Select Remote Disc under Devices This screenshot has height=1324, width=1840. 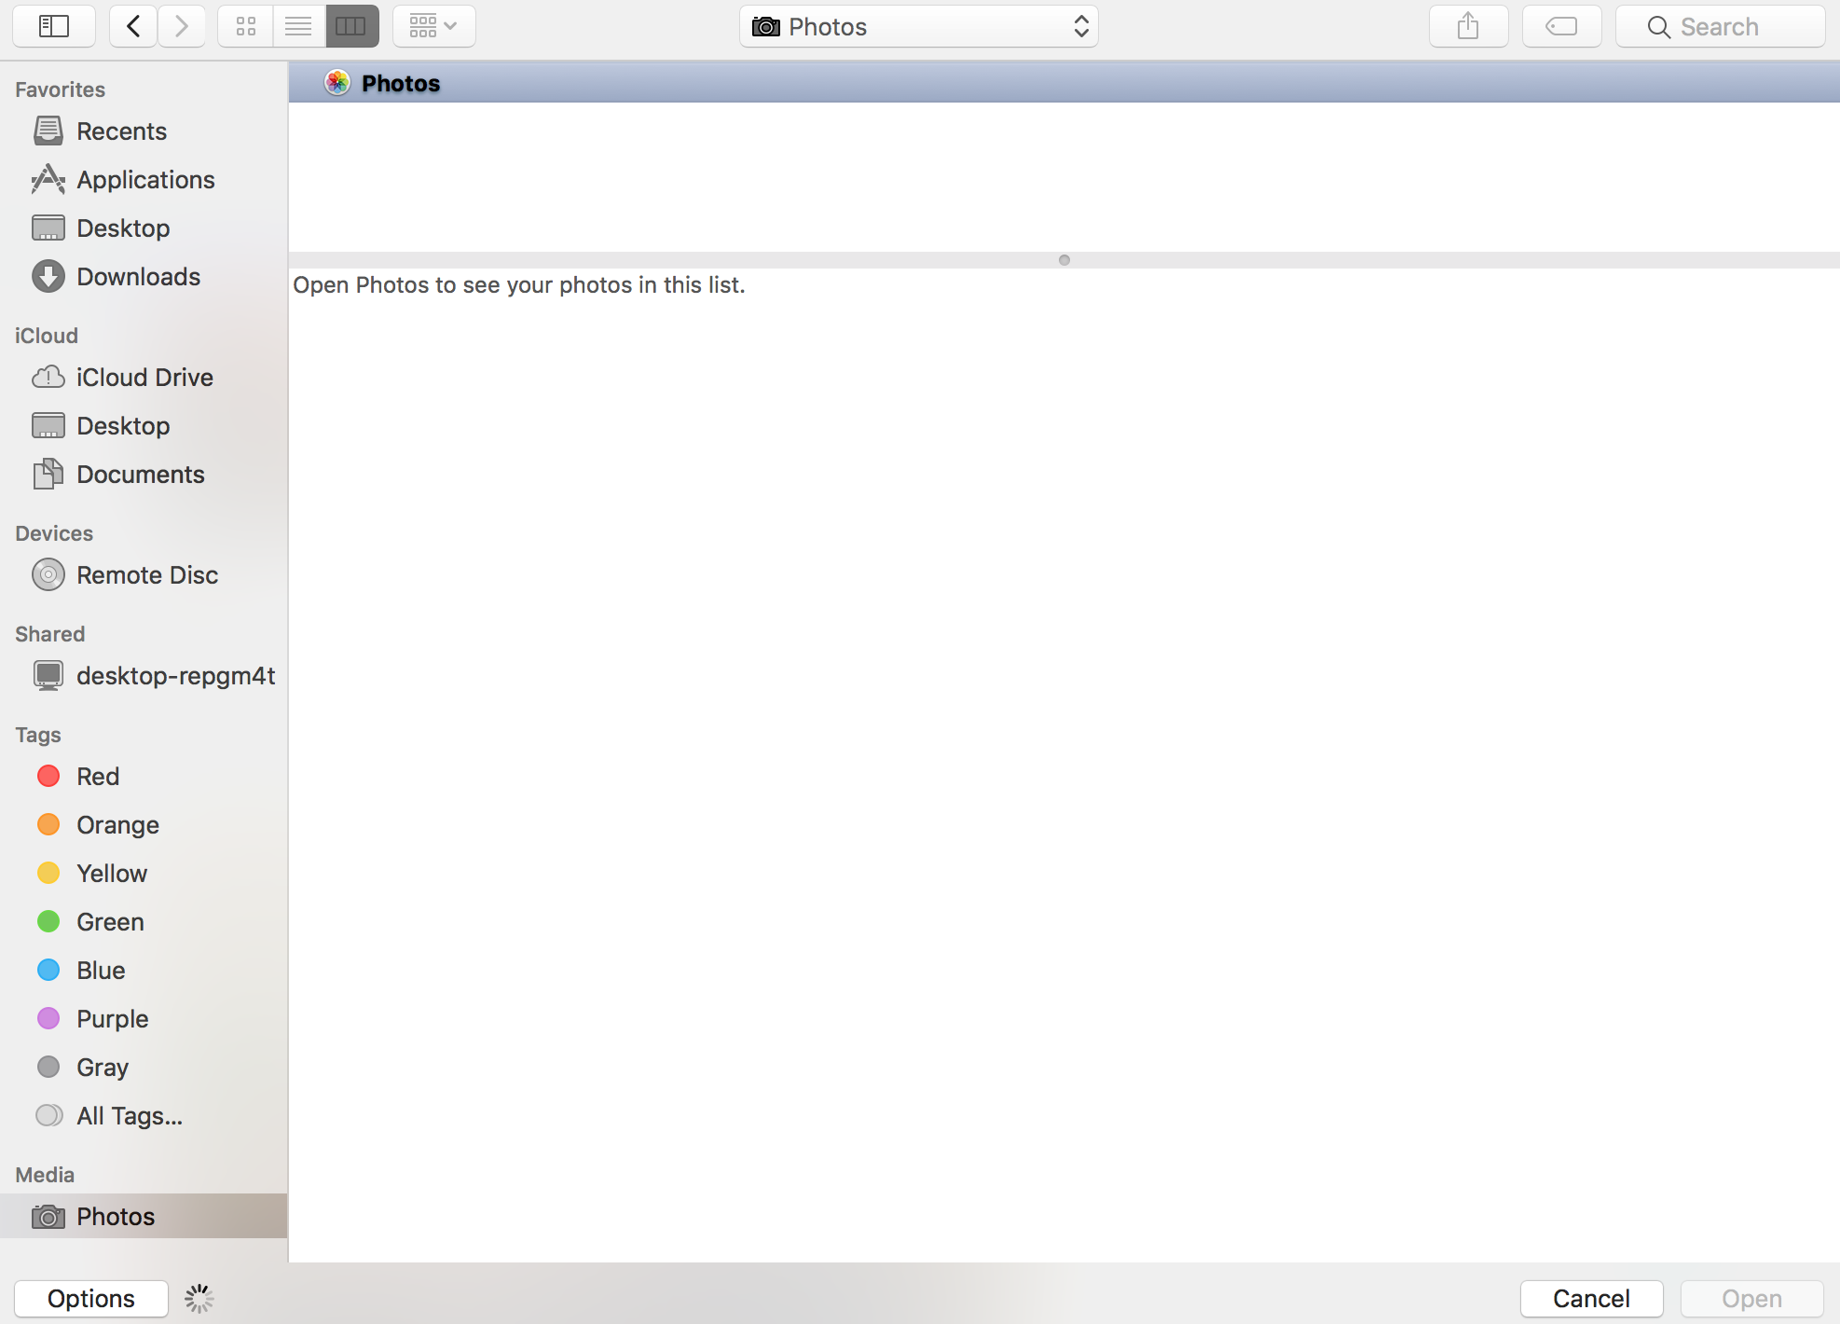point(147,575)
